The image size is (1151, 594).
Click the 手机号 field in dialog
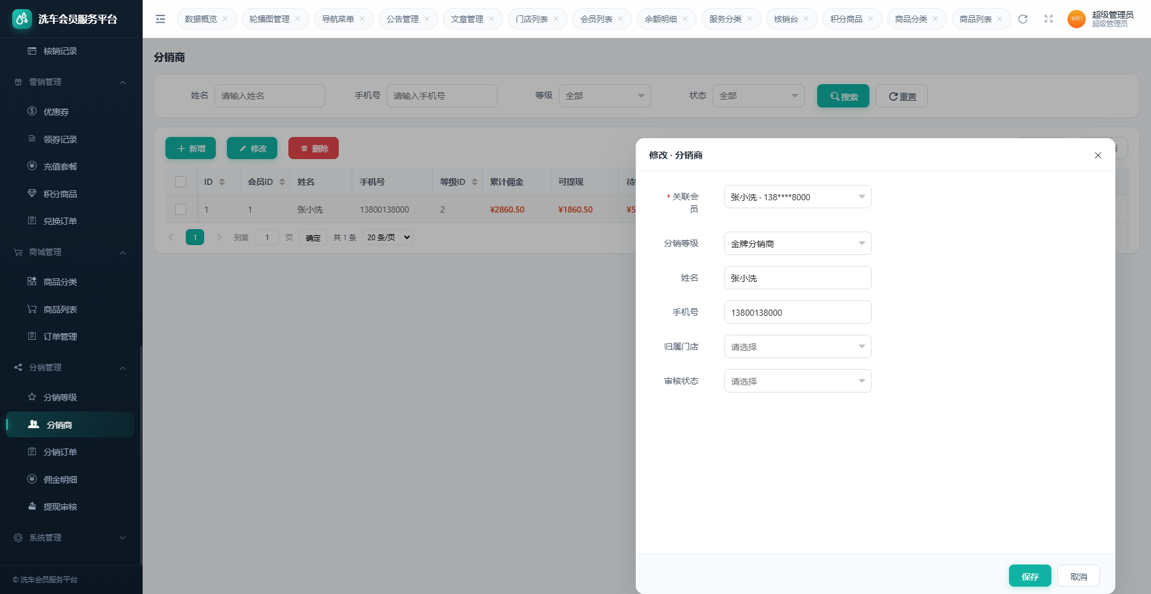[x=797, y=312]
